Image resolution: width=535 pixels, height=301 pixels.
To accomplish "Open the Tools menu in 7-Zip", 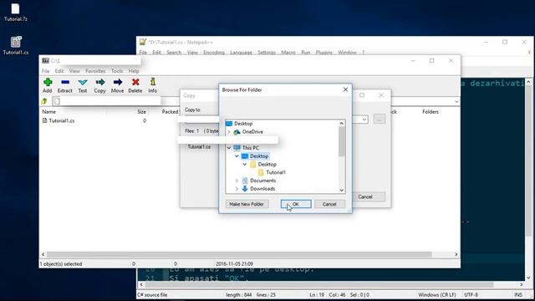I will click(x=117, y=71).
